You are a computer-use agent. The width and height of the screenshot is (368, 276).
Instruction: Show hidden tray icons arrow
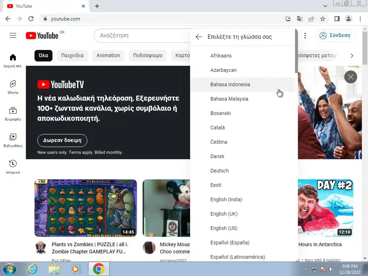click(305, 269)
